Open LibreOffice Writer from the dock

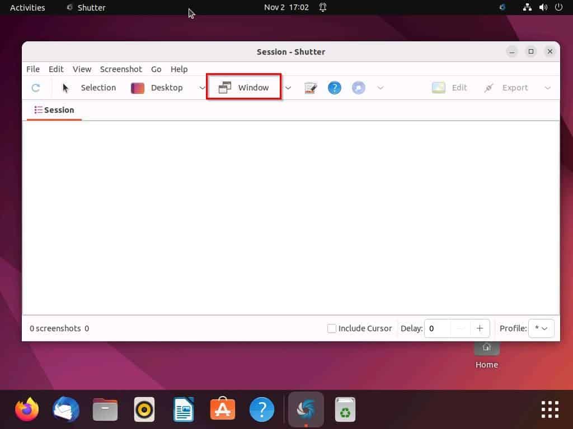pos(184,409)
